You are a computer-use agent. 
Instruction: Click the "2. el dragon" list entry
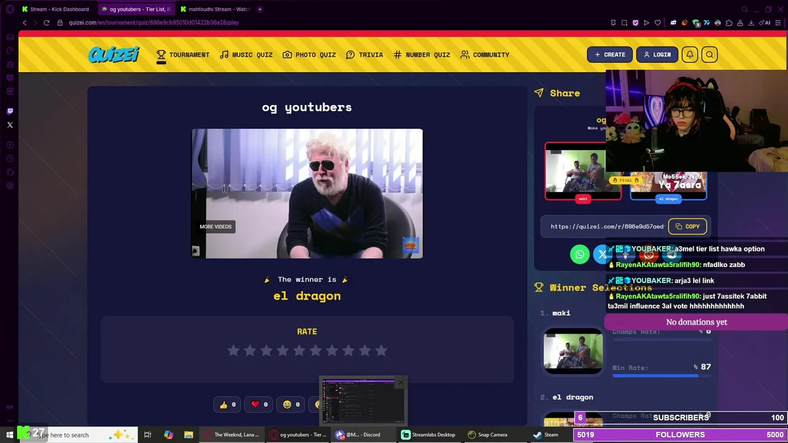pyautogui.click(x=567, y=397)
